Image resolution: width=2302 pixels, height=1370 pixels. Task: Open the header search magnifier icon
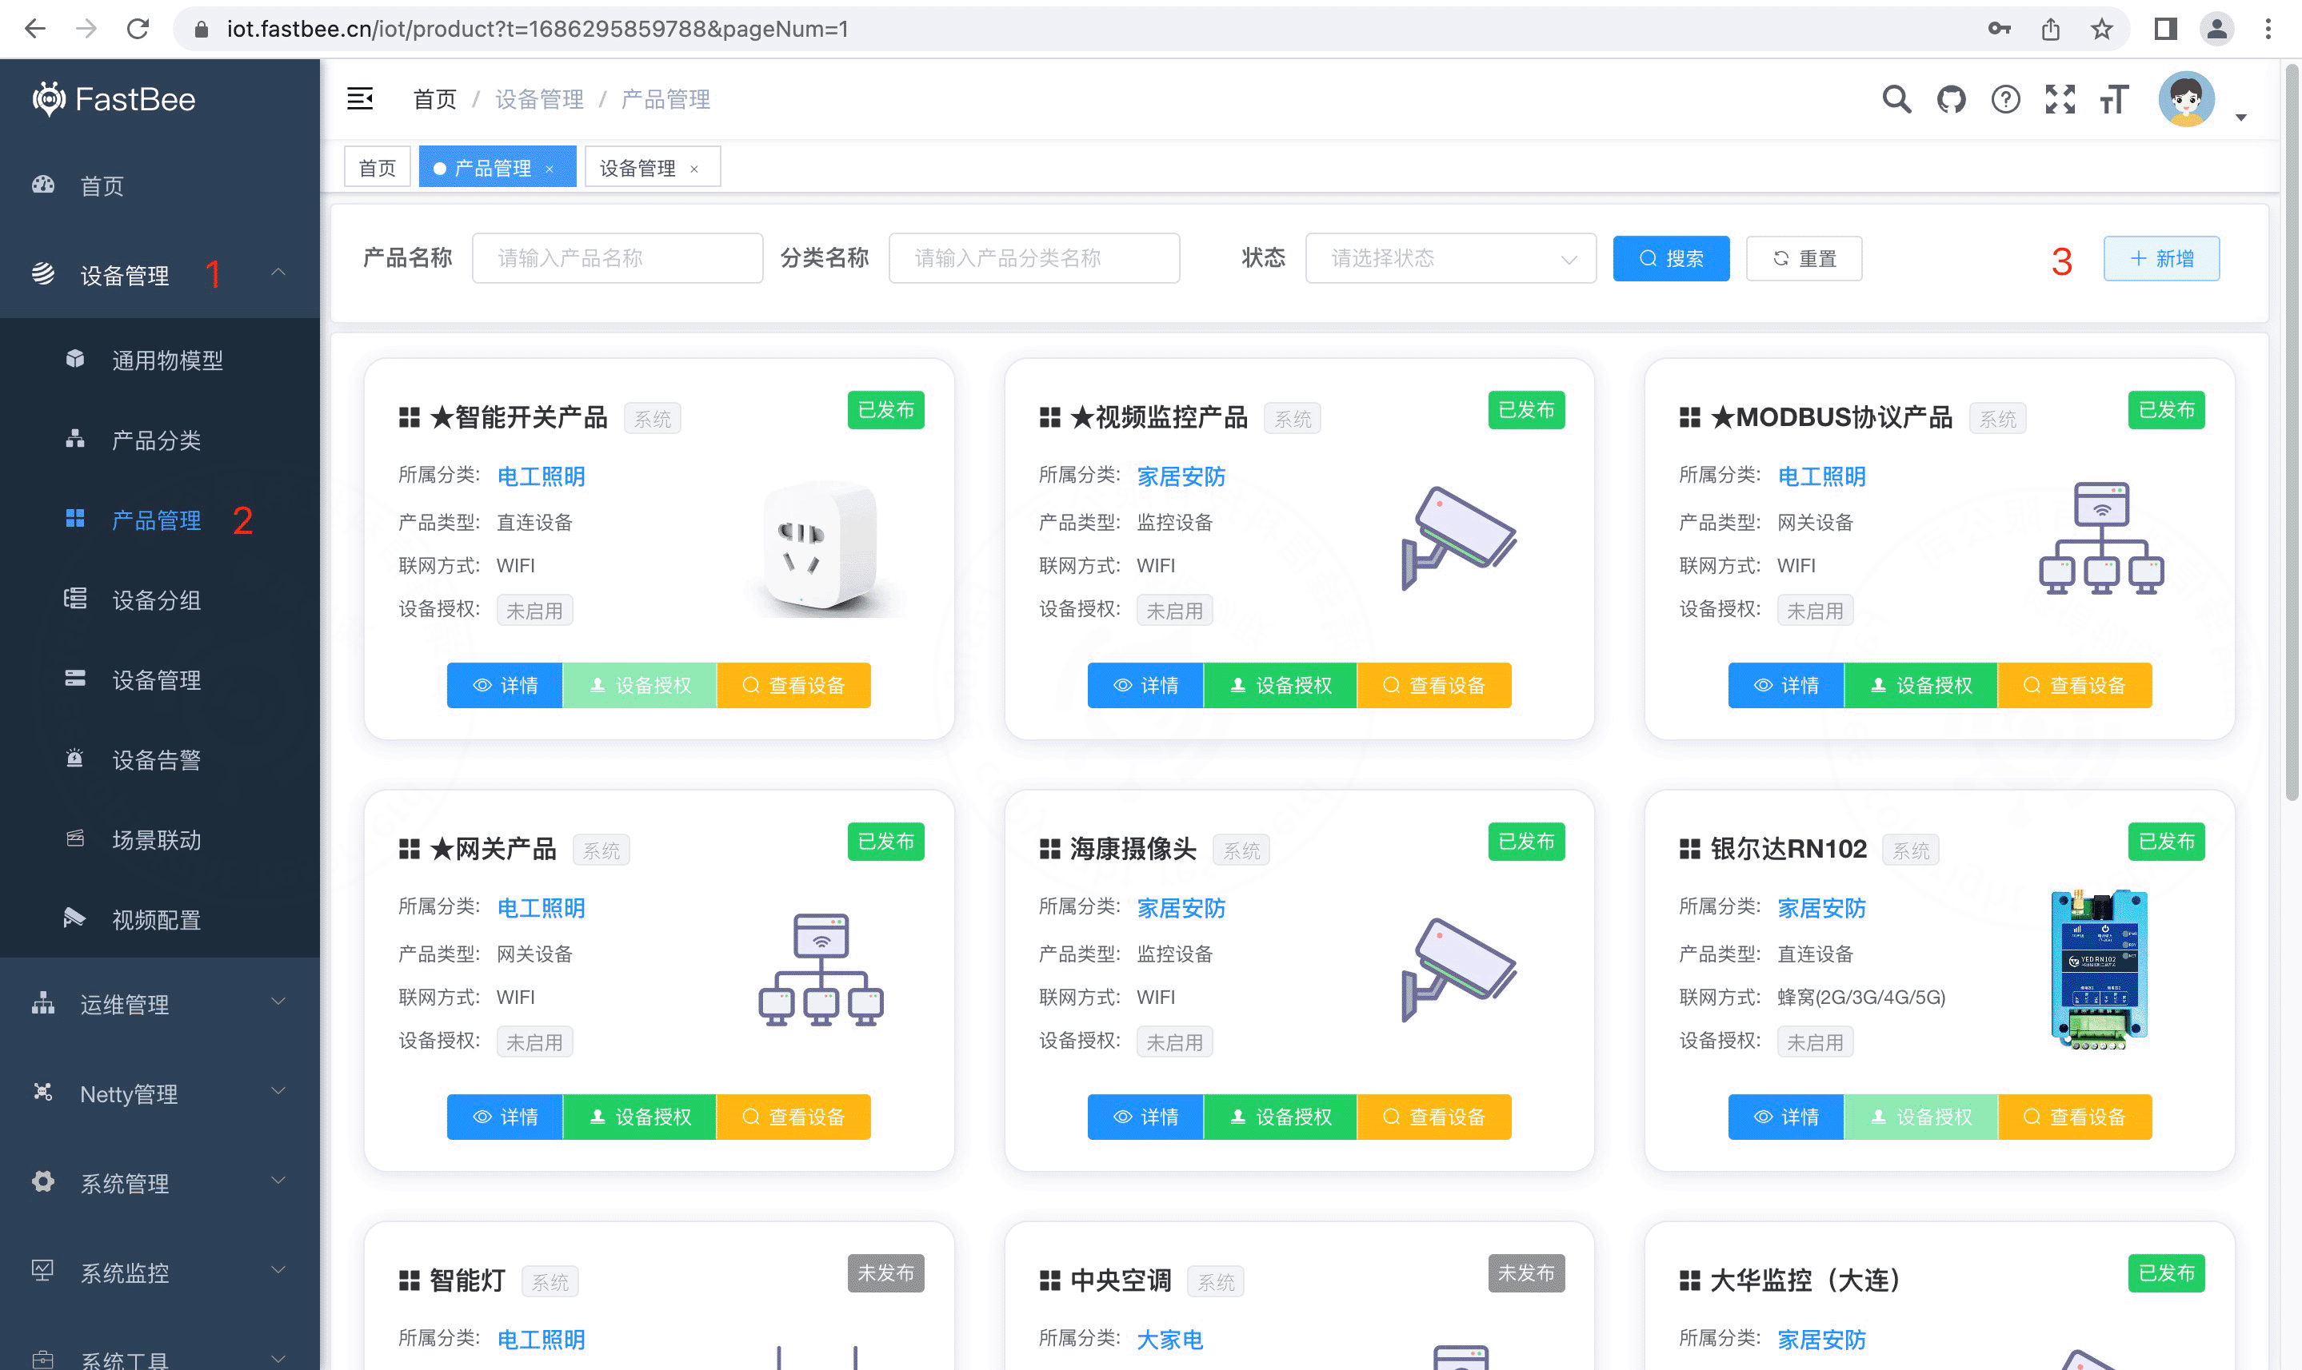click(1896, 99)
